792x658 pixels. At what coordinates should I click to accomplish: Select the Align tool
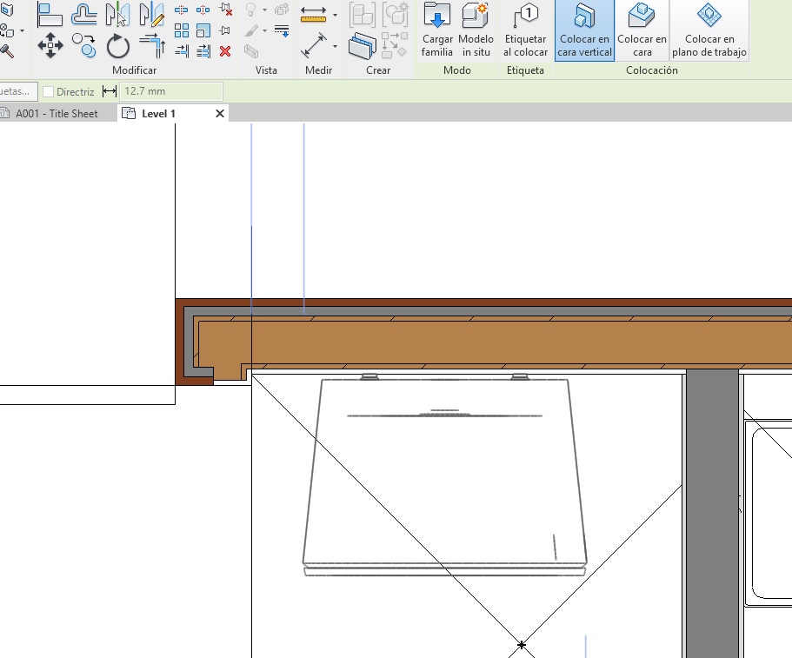50,15
